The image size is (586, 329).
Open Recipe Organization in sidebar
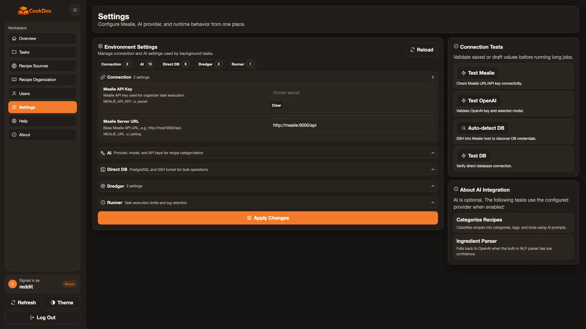(x=42, y=80)
